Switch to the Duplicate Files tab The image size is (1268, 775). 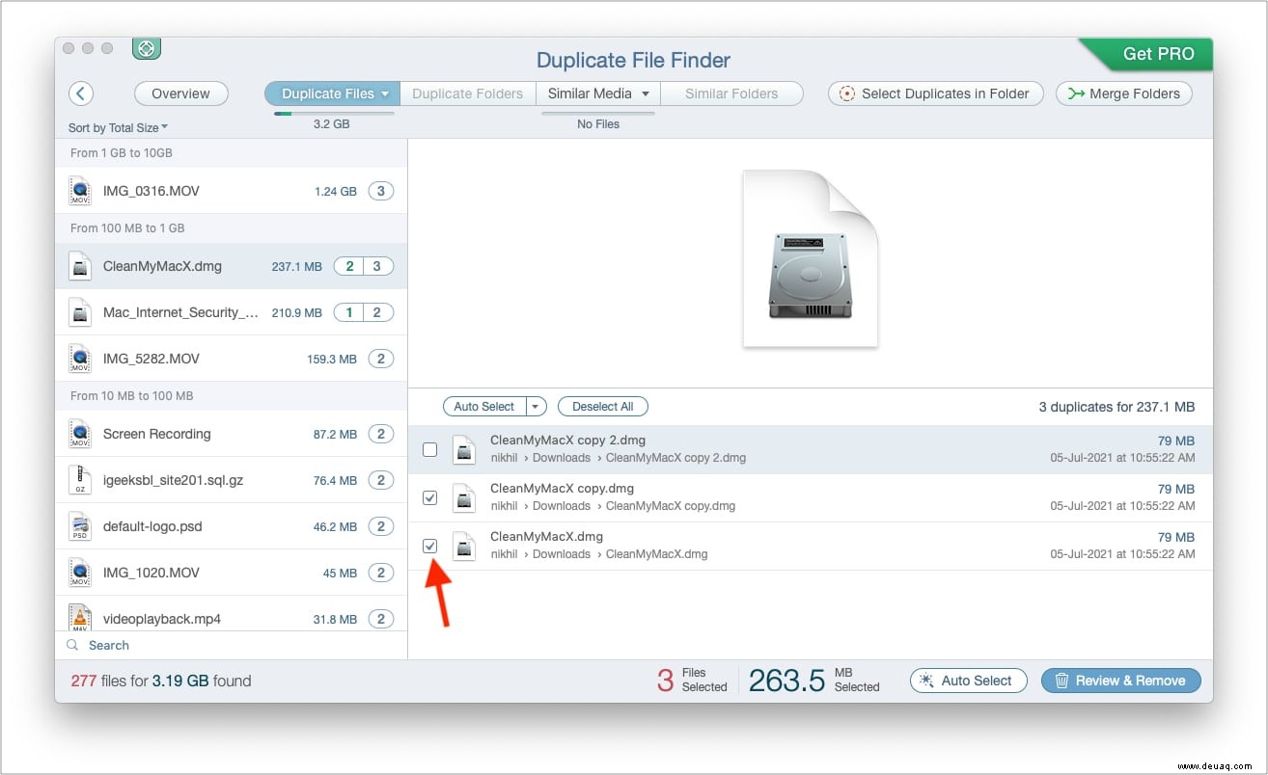pyautogui.click(x=332, y=94)
